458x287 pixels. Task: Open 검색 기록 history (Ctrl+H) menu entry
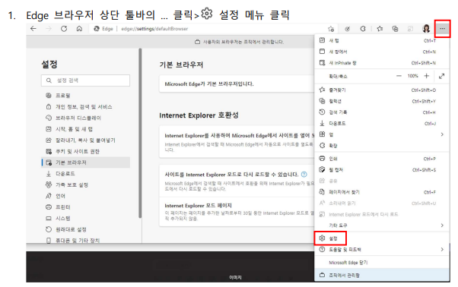tap(382, 112)
